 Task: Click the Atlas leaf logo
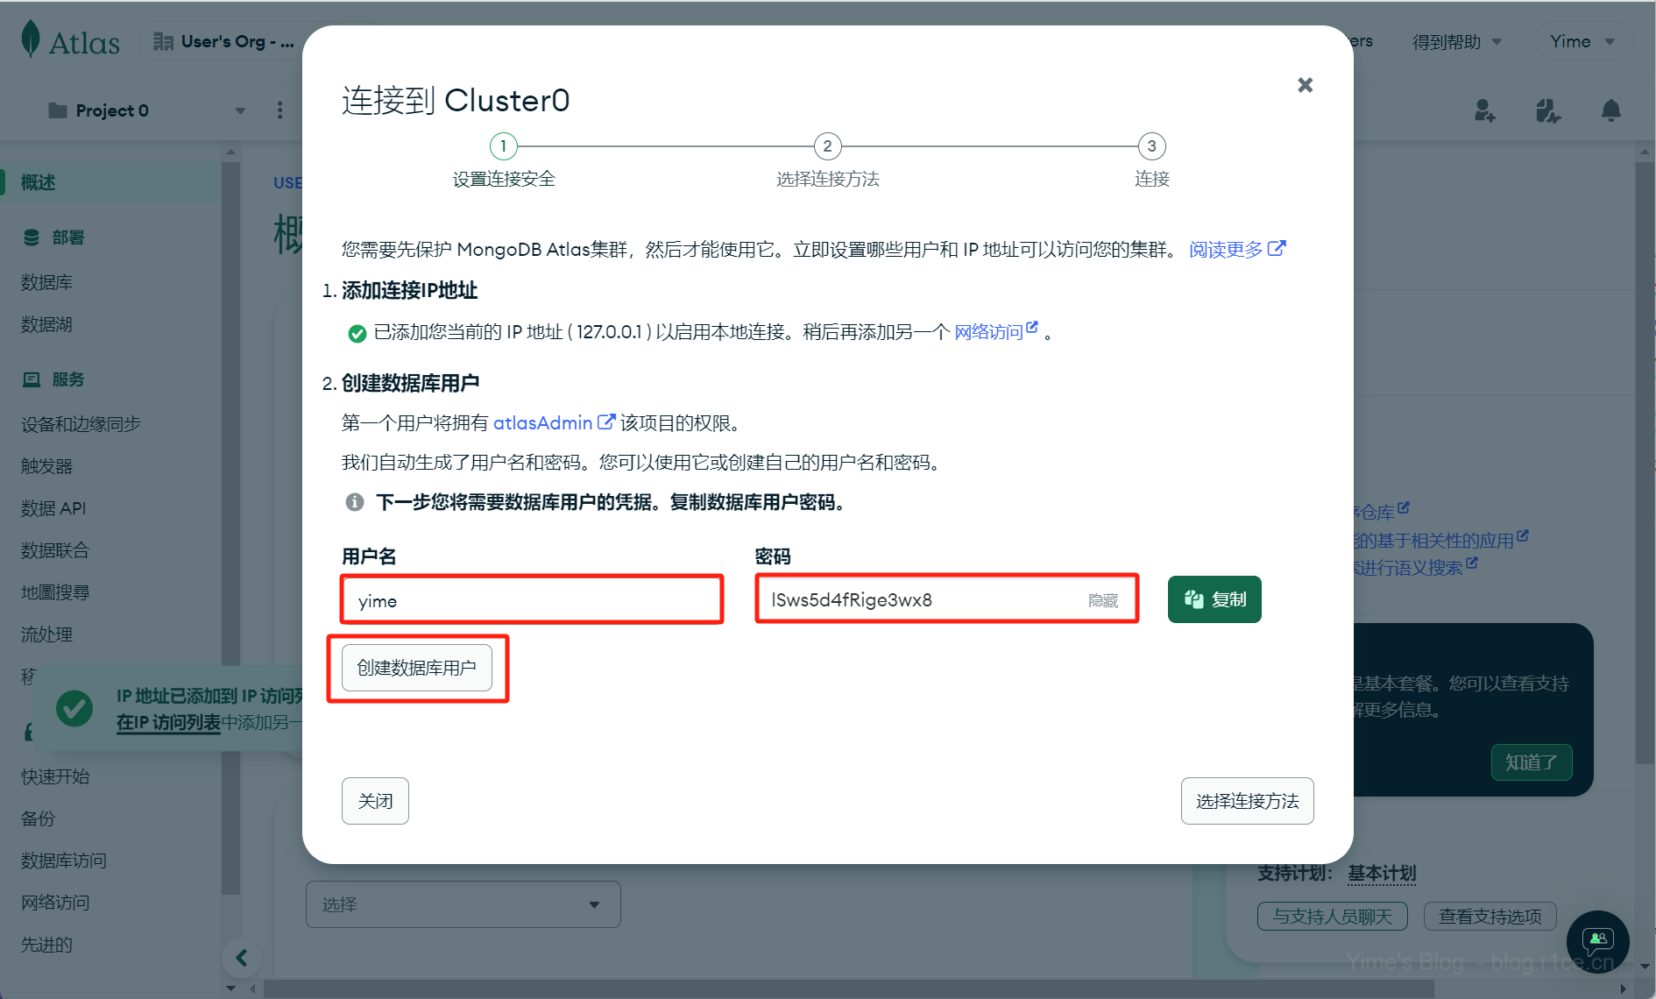[32, 40]
